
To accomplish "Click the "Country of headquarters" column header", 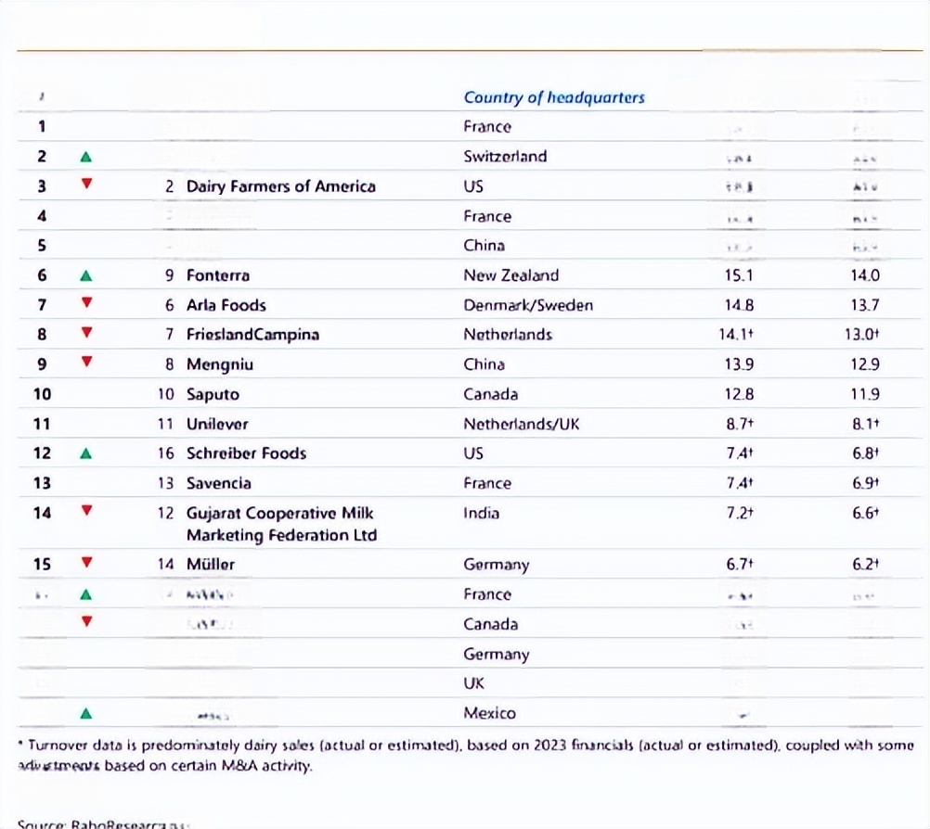I will coord(554,97).
